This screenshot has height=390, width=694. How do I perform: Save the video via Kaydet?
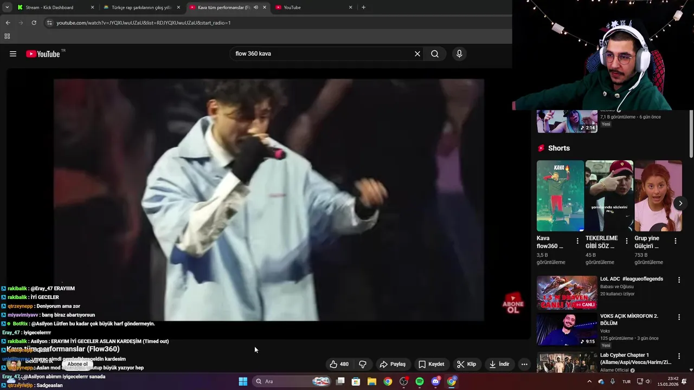pos(431,364)
